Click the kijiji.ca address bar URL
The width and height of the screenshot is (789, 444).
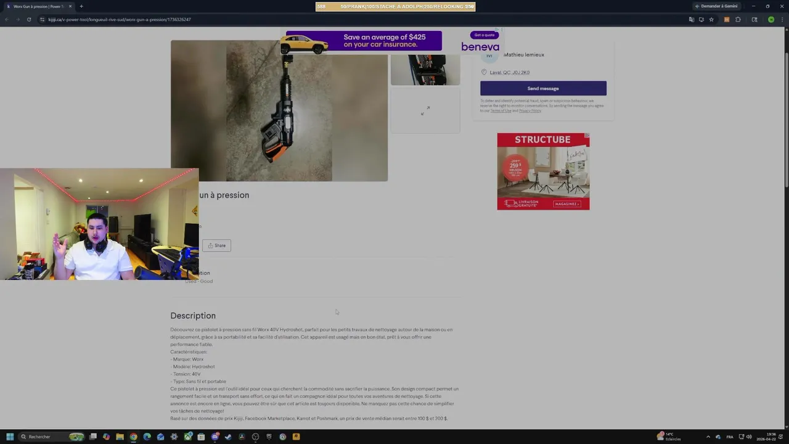tap(120, 20)
